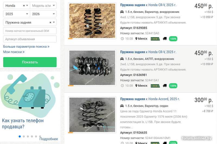Open Пружина задняя к Honda Accord title
This screenshot has height=144, width=217.
click(x=150, y=99)
